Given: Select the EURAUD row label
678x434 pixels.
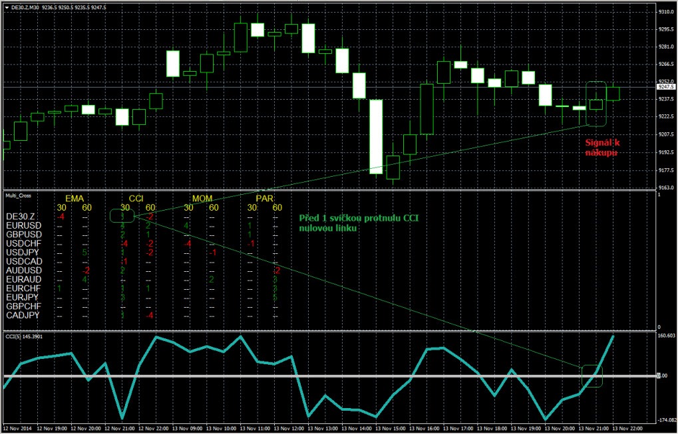Looking at the screenshot, I should 24,279.
